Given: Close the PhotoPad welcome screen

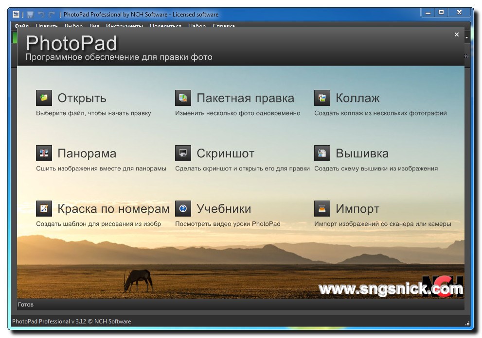Looking at the screenshot, I should tap(457, 34).
